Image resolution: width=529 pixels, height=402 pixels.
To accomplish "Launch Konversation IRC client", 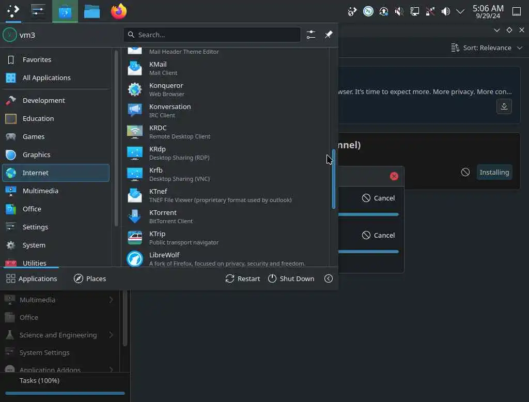I will click(x=225, y=111).
